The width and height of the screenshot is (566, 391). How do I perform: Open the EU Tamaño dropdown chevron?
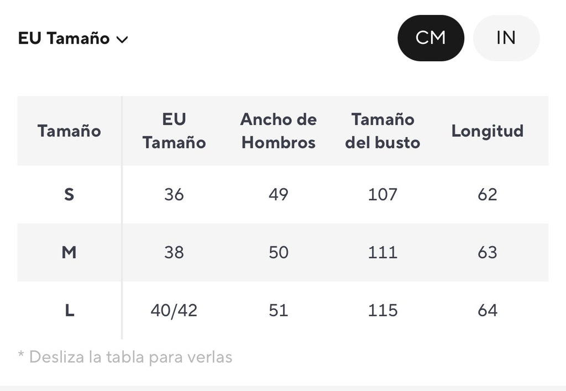coord(122,39)
